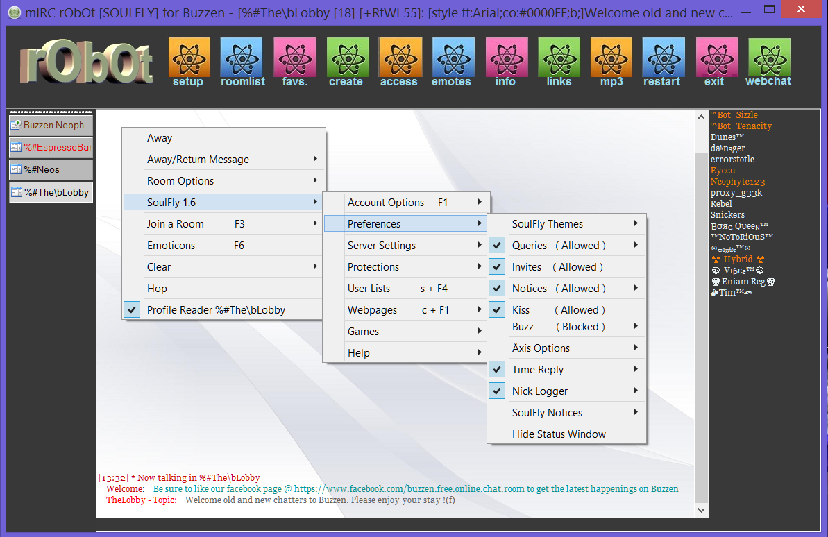Image resolution: width=828 pixels, height=537 pixels.
Task: Select user Eyecu in nick list
Action: pyautogui.click(x=723, y=171)
